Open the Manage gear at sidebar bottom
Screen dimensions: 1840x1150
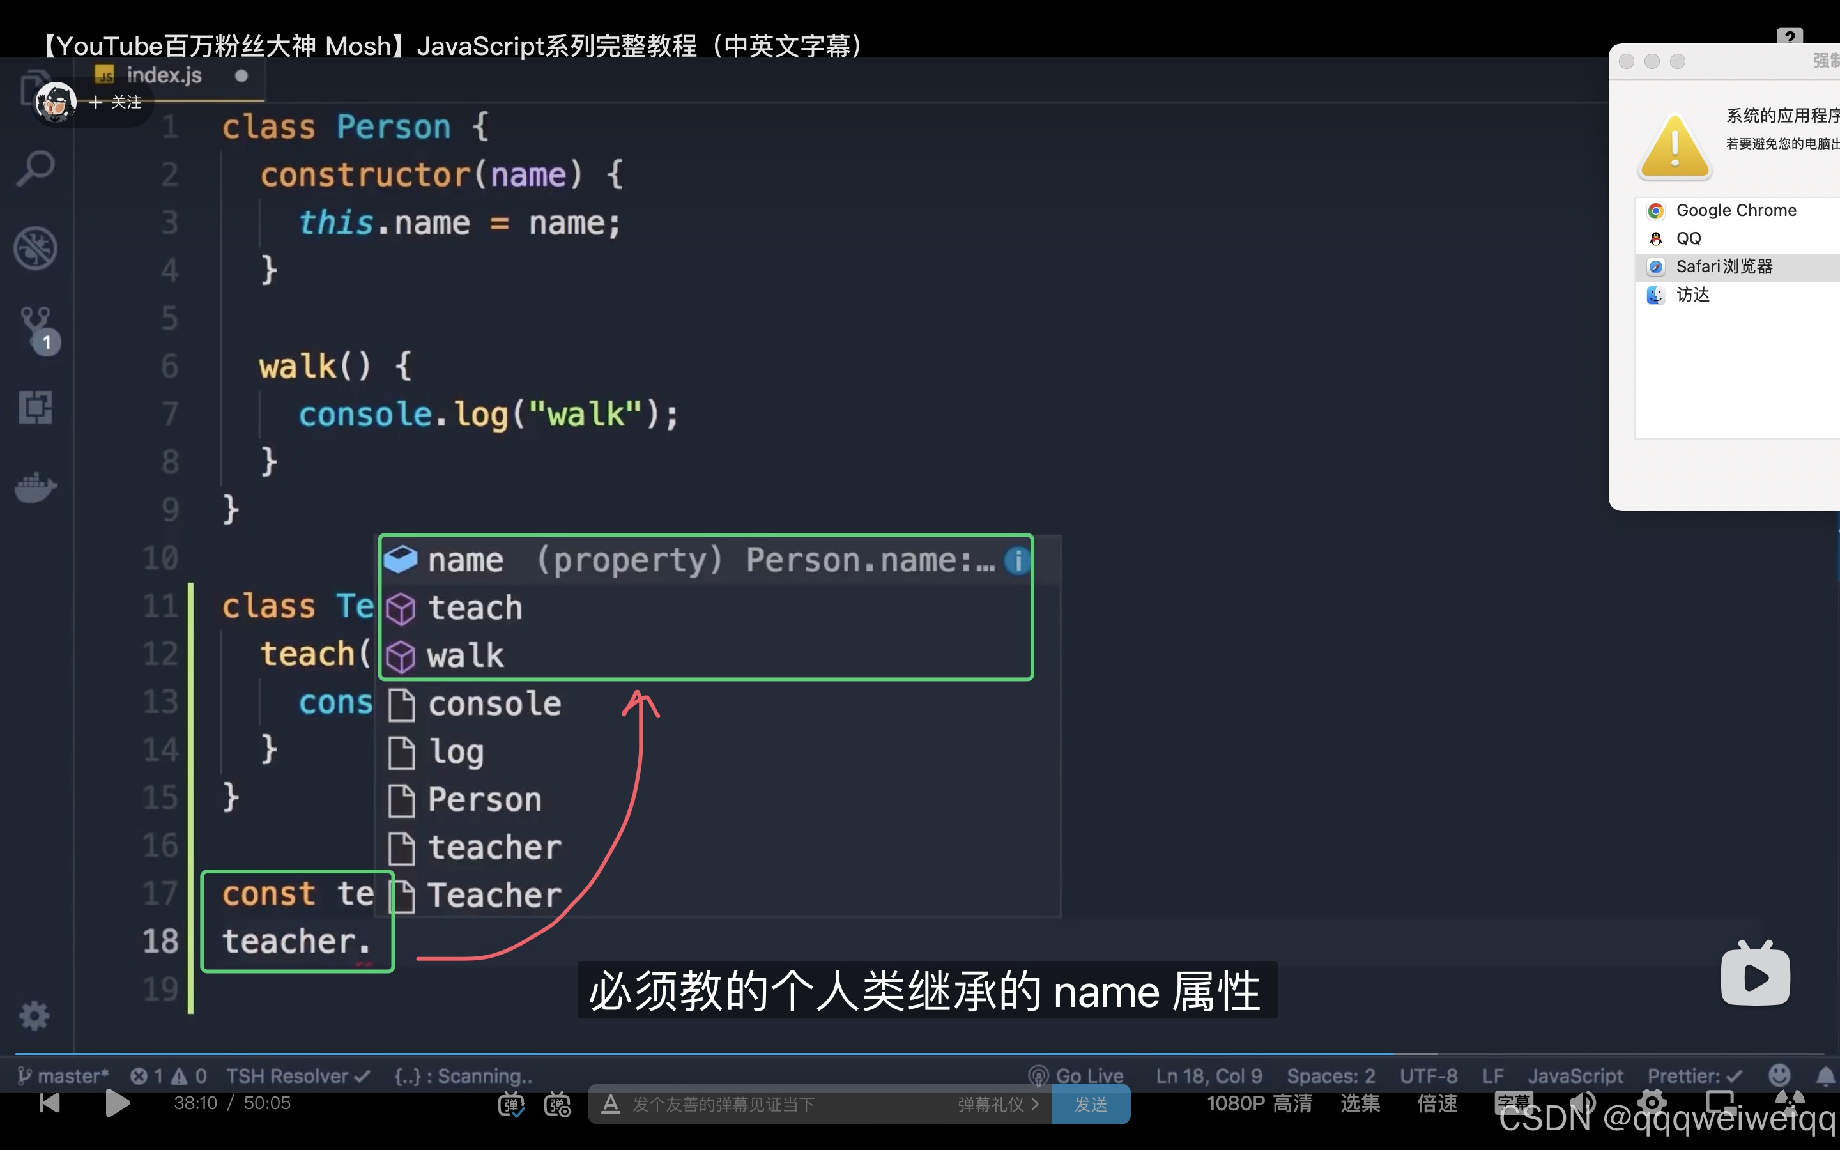click(34, 1015)
